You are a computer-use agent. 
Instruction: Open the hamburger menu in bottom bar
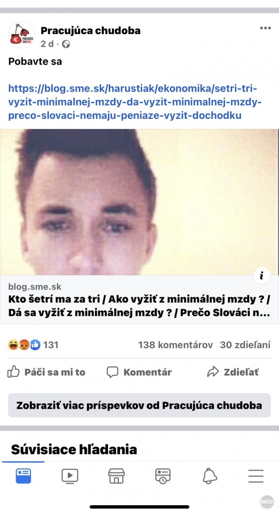point(256,476)
